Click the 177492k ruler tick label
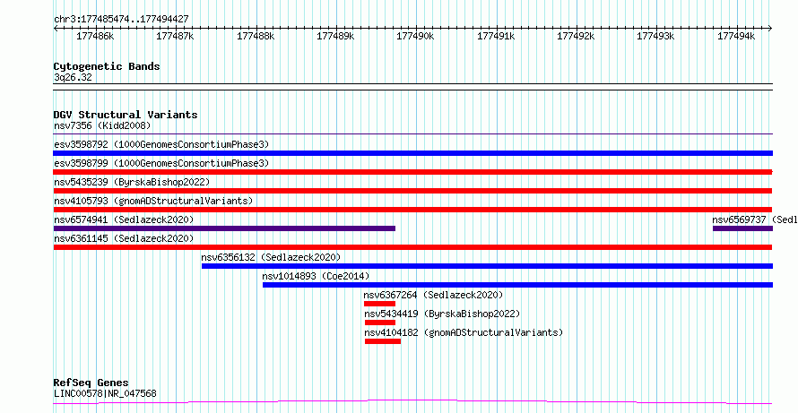 (x=577, y=36)
